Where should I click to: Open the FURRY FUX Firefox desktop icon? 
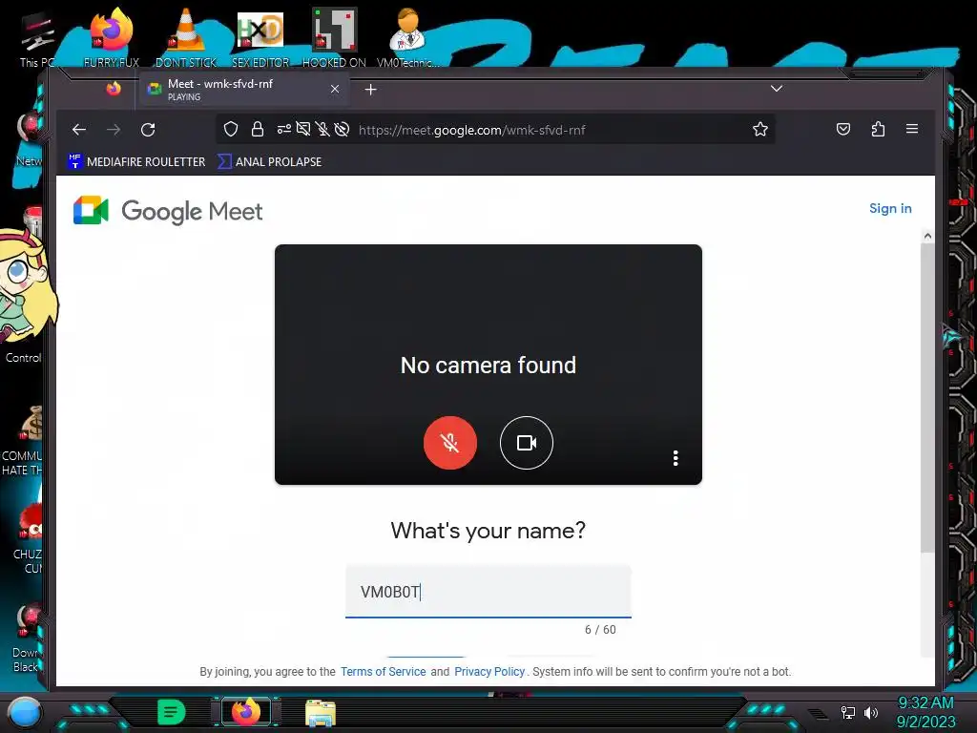tap(111, 37)
